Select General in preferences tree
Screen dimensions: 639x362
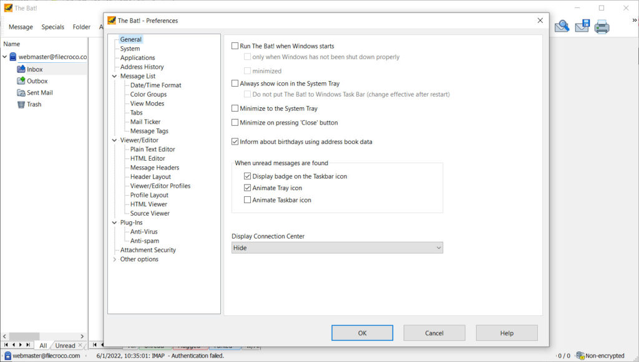[131, 39]
